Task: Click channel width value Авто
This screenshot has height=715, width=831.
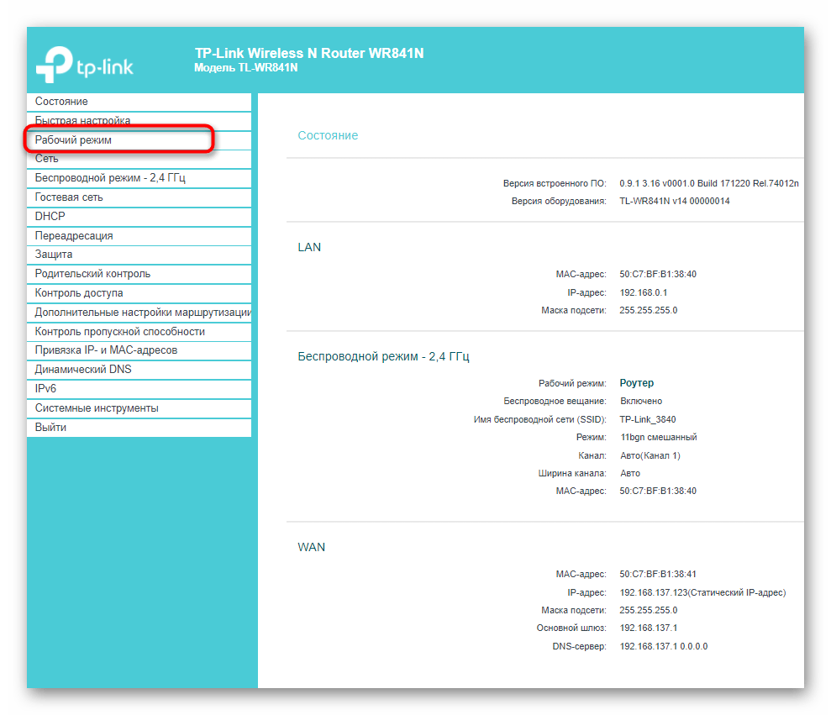Action: click(x=629, y=473)
